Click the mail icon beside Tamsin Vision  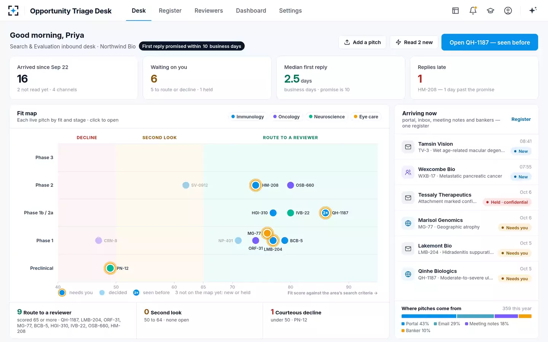pos(408,147)
